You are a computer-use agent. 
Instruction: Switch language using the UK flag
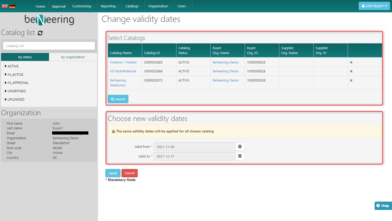pos(5,6)
